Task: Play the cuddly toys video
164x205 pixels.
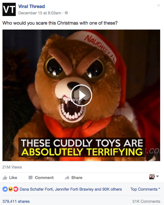Action: click(81, 95)
